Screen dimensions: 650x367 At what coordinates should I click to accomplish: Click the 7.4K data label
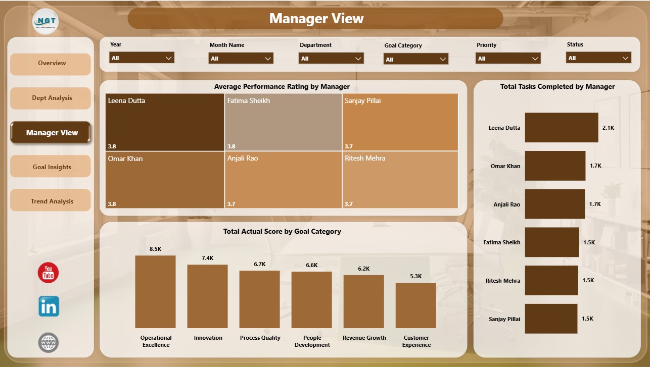[208, 258]
